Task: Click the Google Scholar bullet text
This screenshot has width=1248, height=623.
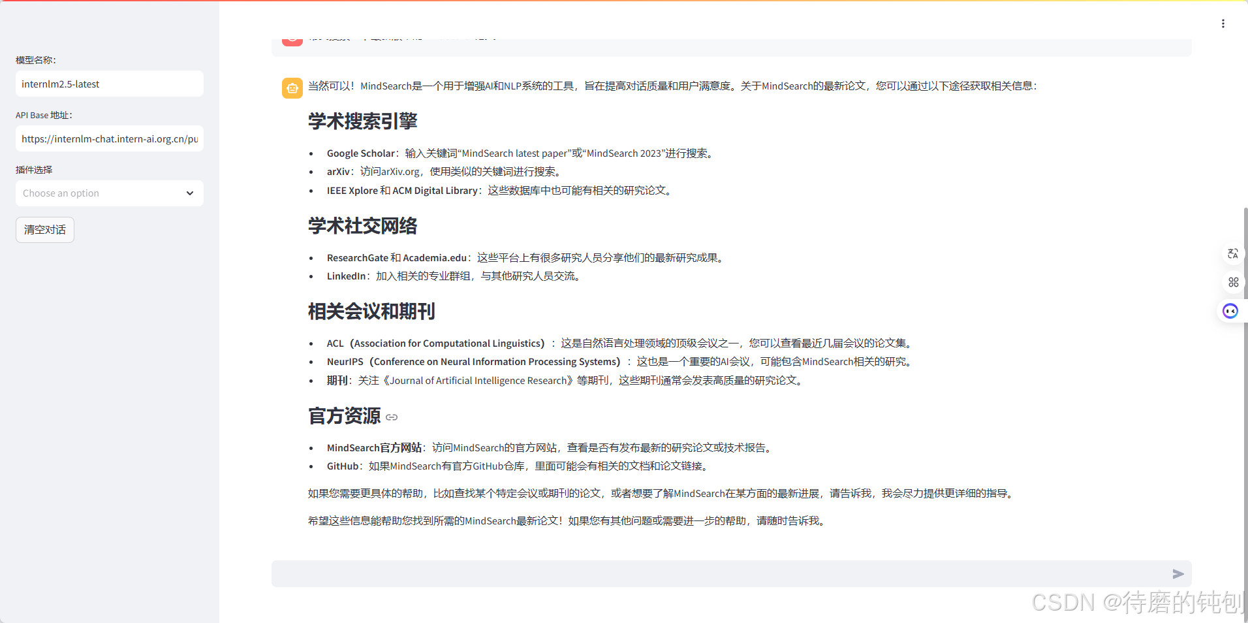Action: click(x=522, y=153)
